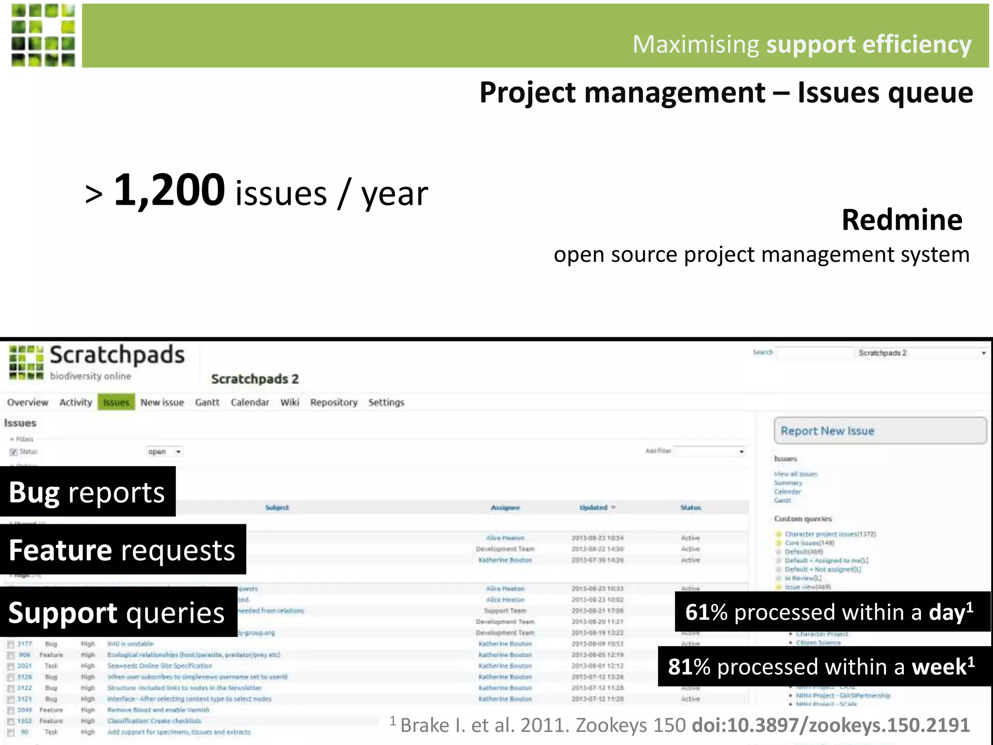Tick the checkbox for issue 3177
The height and width of the screenshot is (745, 993).
click(11, 644)
